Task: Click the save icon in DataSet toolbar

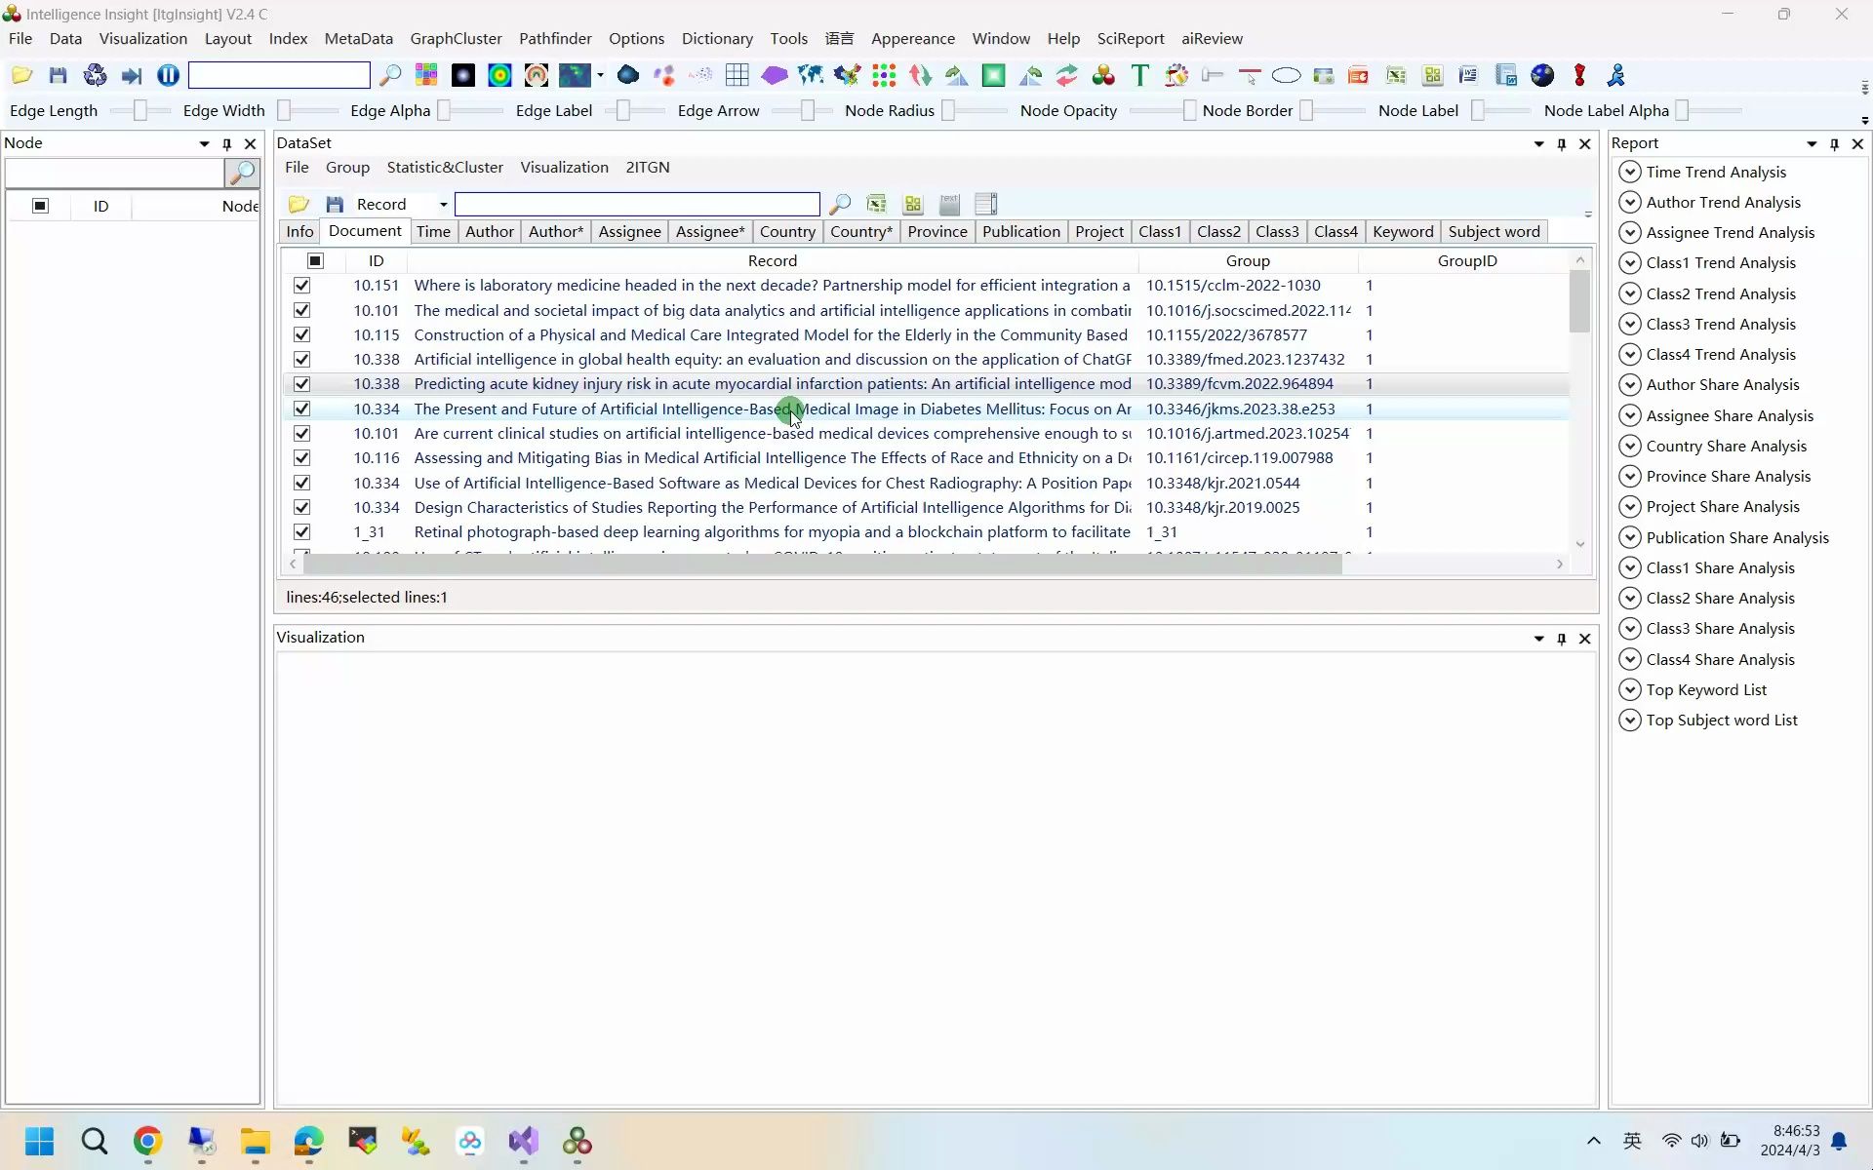Action: [x=335, y=204]
